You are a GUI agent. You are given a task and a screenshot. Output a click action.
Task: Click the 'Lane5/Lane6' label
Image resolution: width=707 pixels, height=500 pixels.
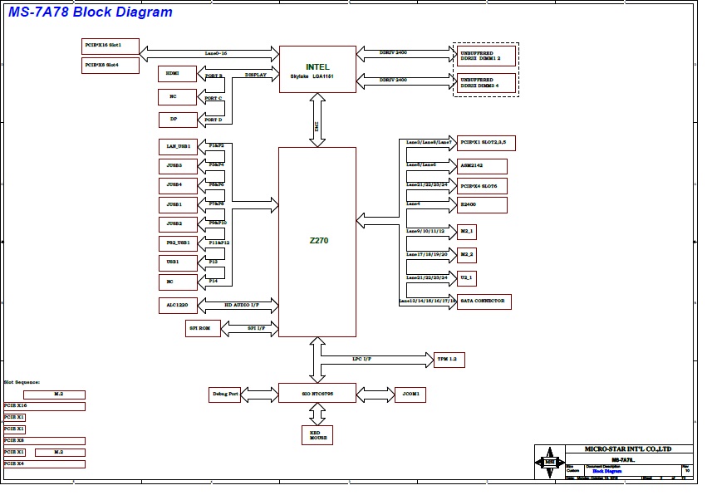click(x=421, y=165)
